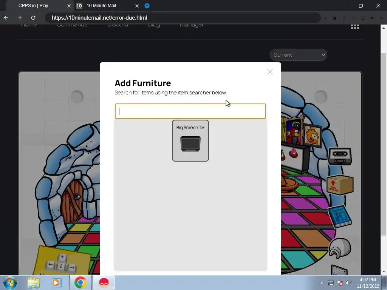The width and height of the screenshot is (387, 290).
Task: Open the volume speaker tray icon
Action: point(348,283)
